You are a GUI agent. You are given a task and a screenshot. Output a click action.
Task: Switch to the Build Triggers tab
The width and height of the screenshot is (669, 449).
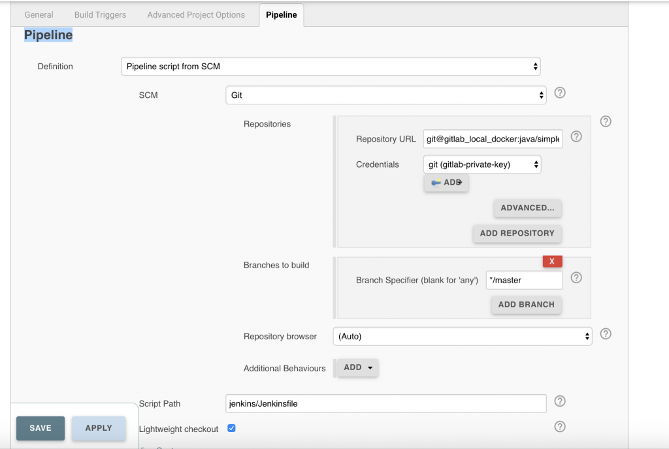pyautogui.click(x=100, y=14)
